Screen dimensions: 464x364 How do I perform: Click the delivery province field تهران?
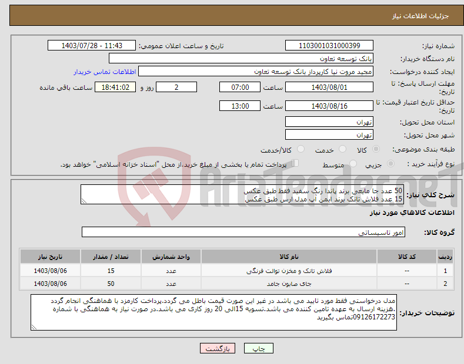(329, 122)
